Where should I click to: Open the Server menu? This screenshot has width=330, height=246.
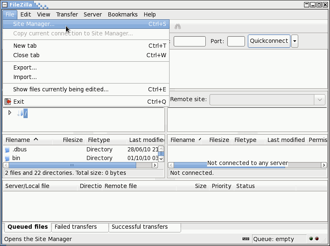pos(93,14)
